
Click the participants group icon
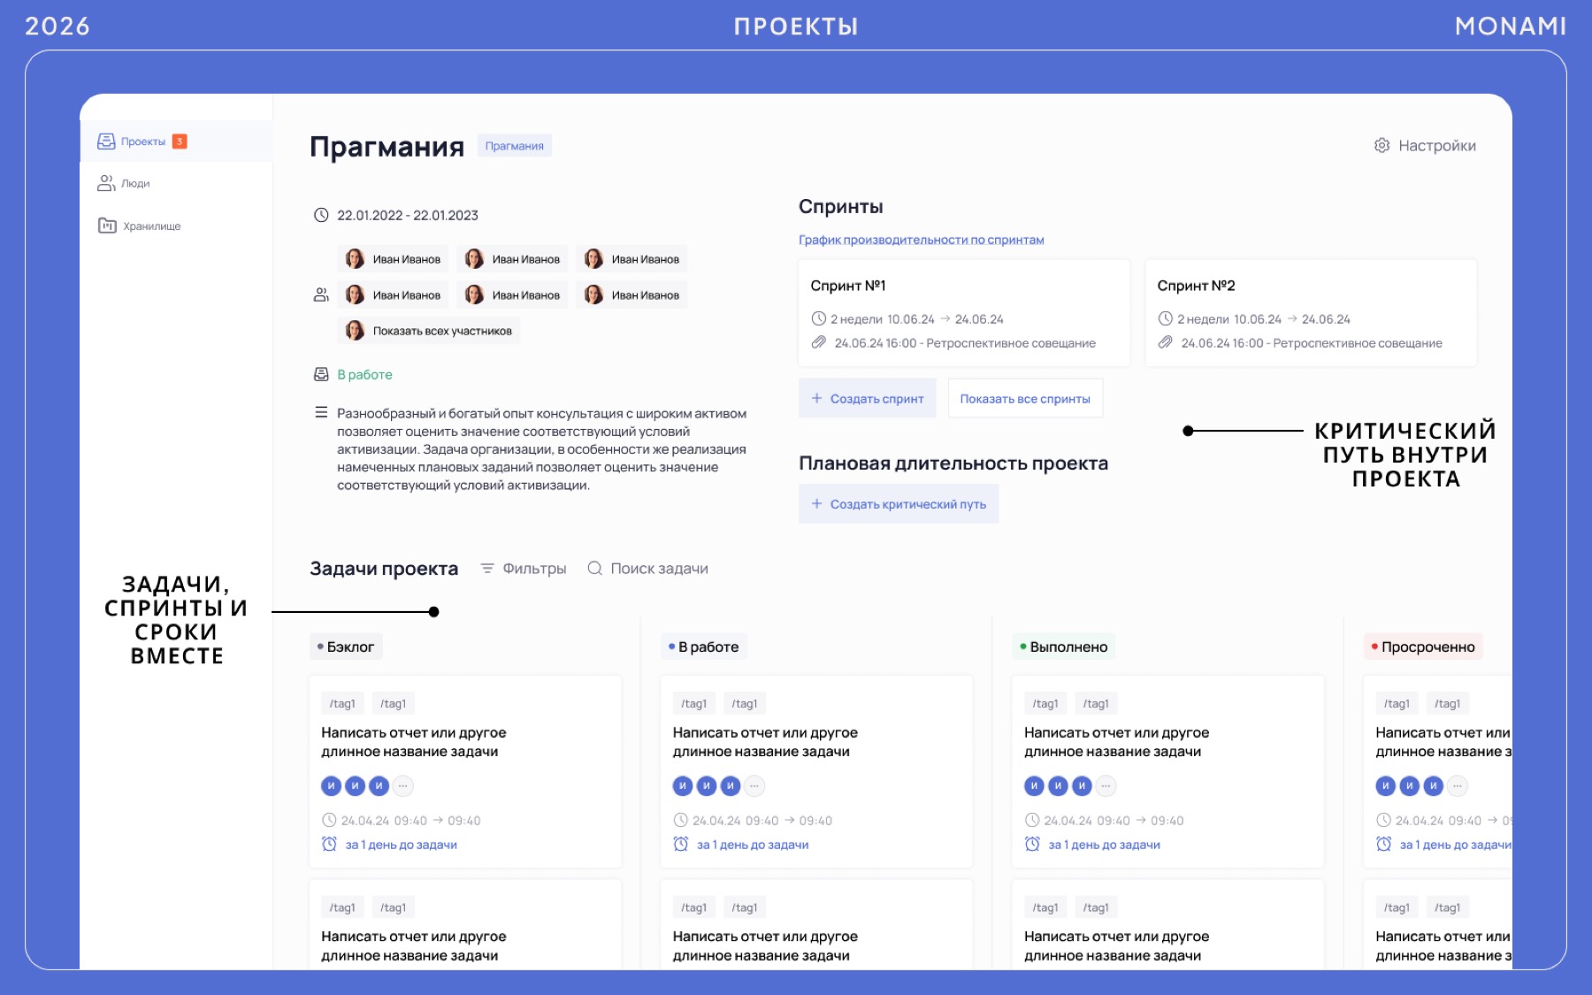point(321,295)
